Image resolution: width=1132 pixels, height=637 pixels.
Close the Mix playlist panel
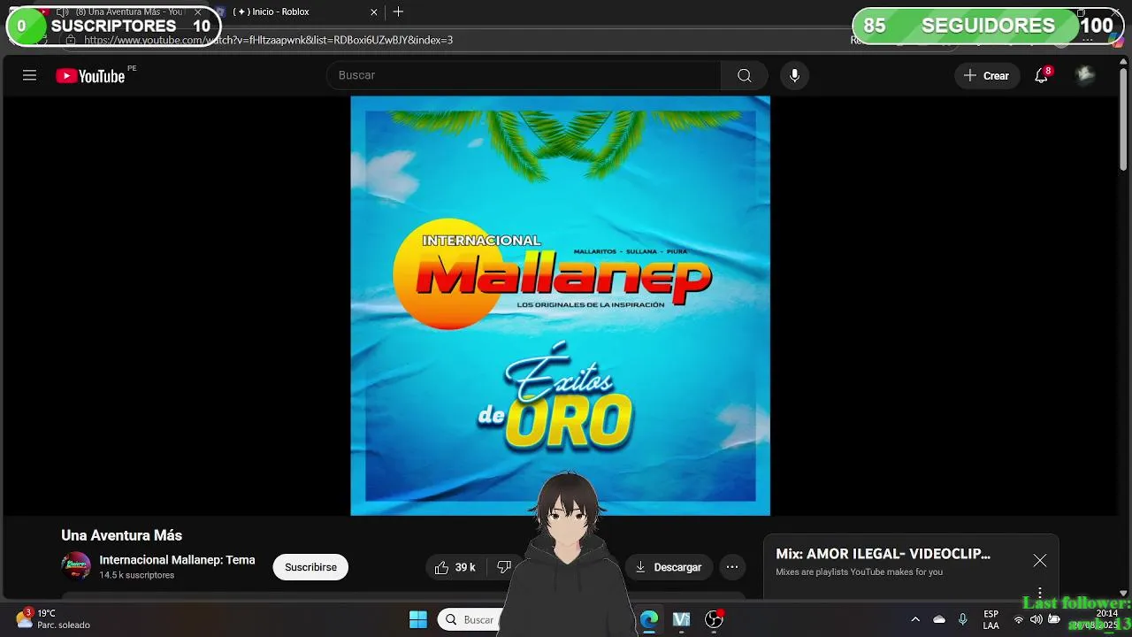tap(1040, 560)
